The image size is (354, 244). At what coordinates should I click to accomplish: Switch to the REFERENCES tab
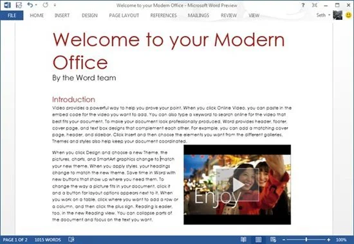163,15
